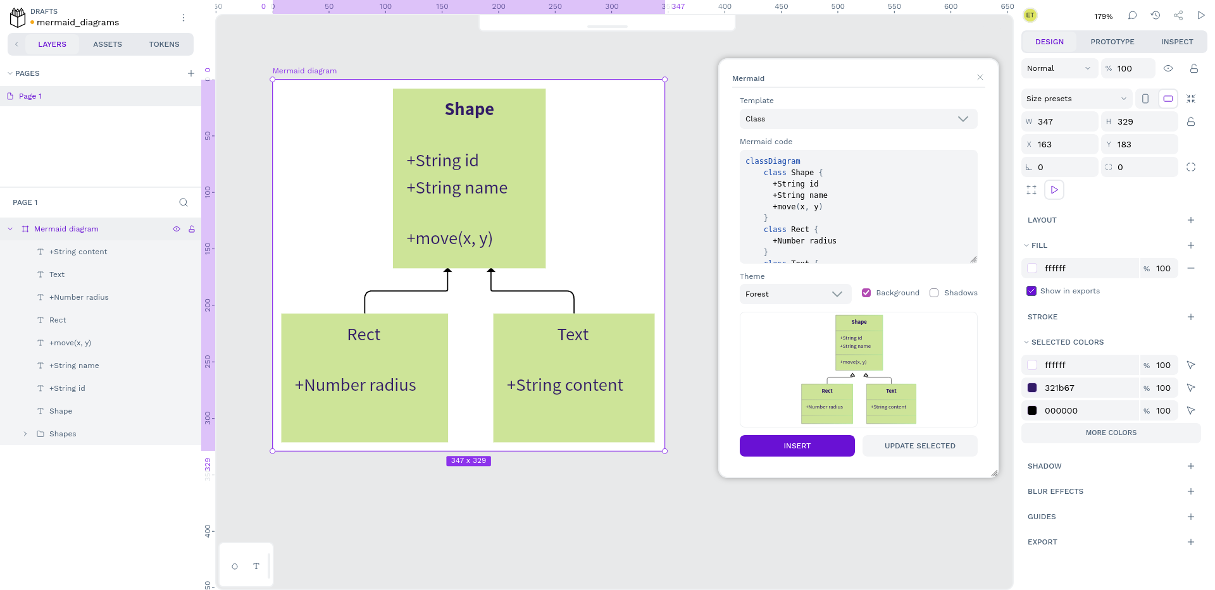Close the Mermaid plugin panel
This screenshot has width=1215, height=590.
980,77
